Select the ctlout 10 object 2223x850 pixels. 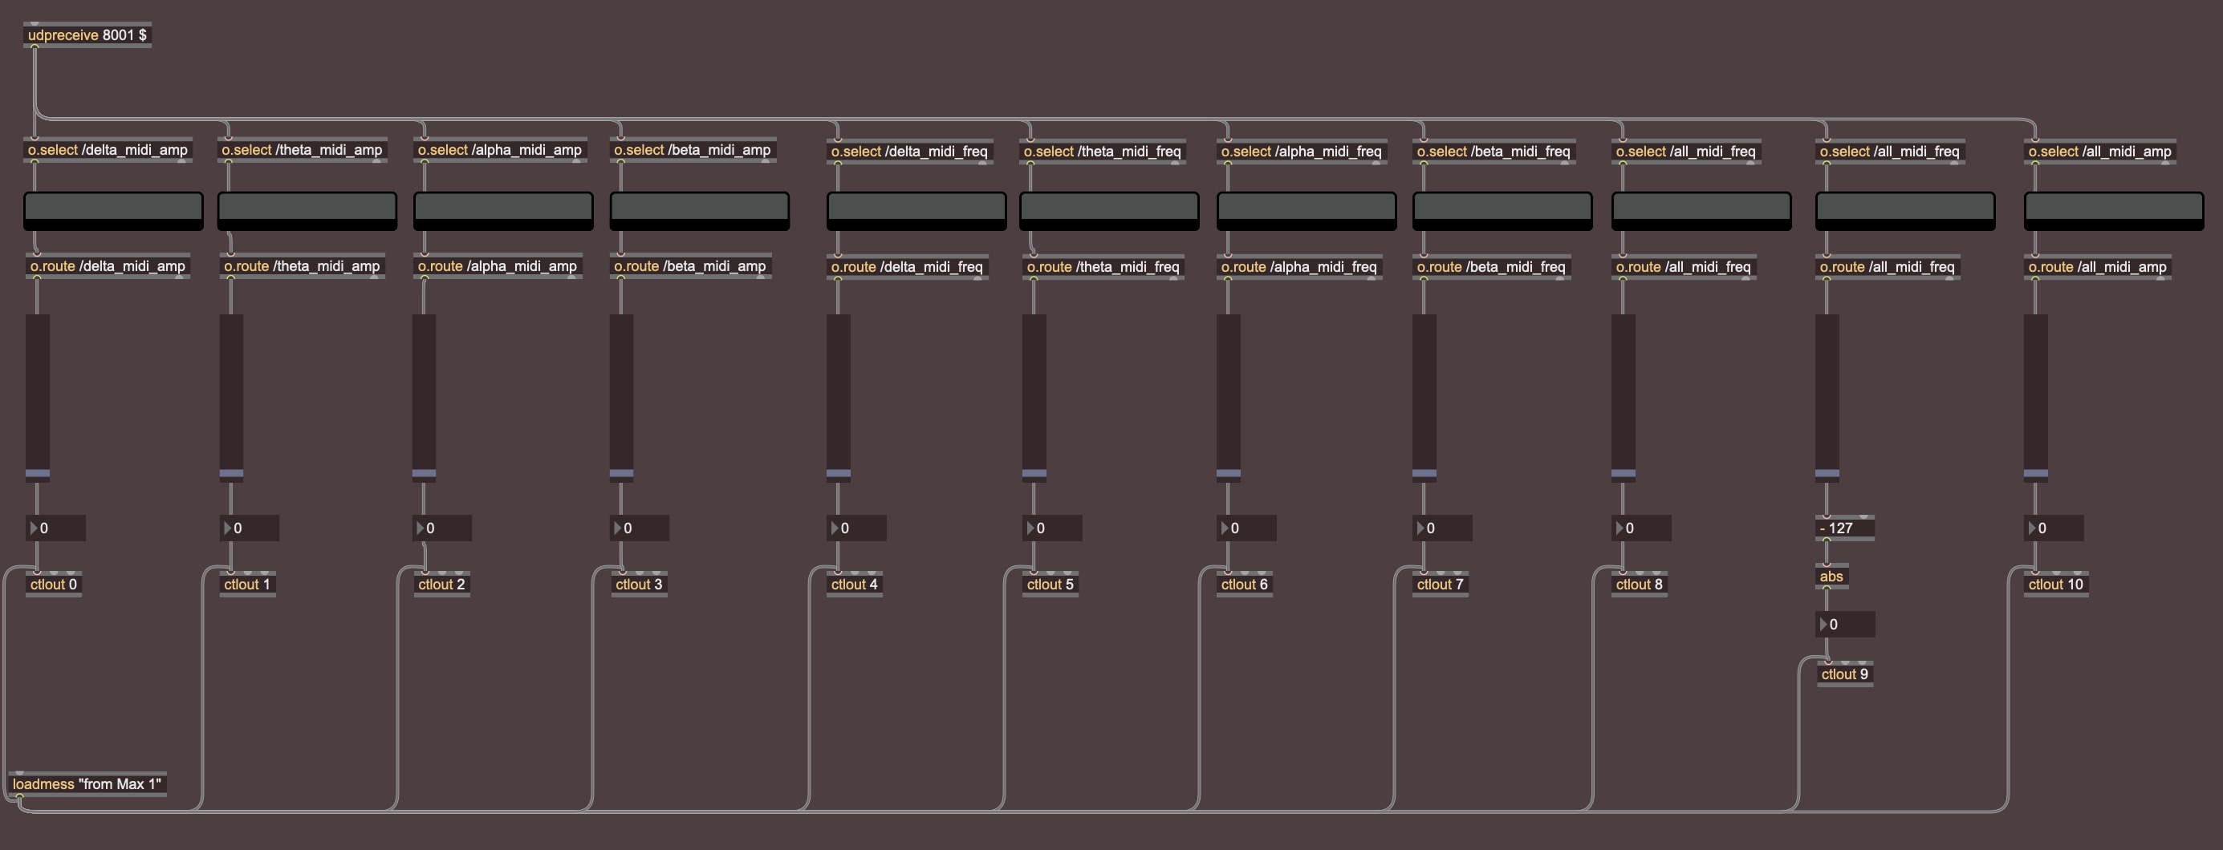(2054, 585)
